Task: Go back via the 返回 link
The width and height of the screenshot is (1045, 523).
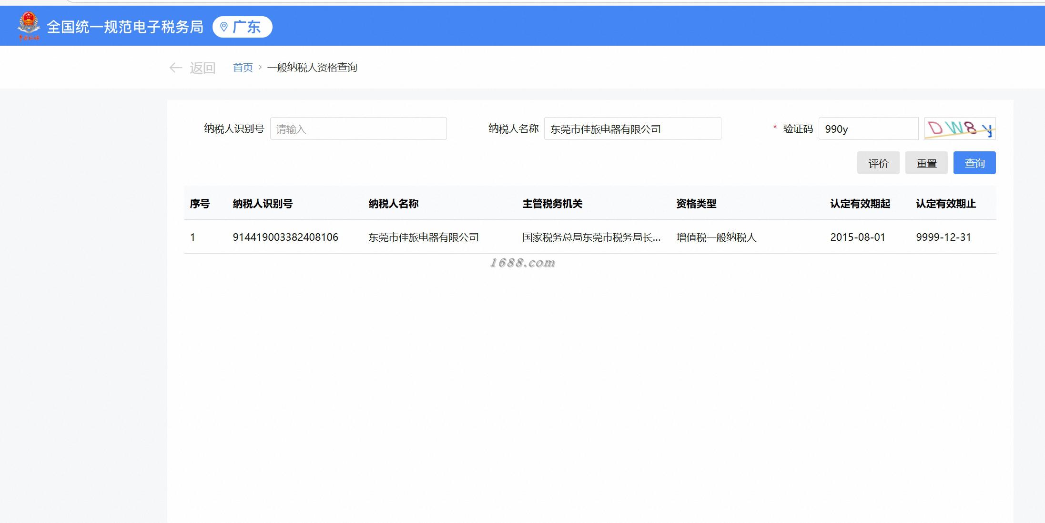Action: click(x=203, y=68)
